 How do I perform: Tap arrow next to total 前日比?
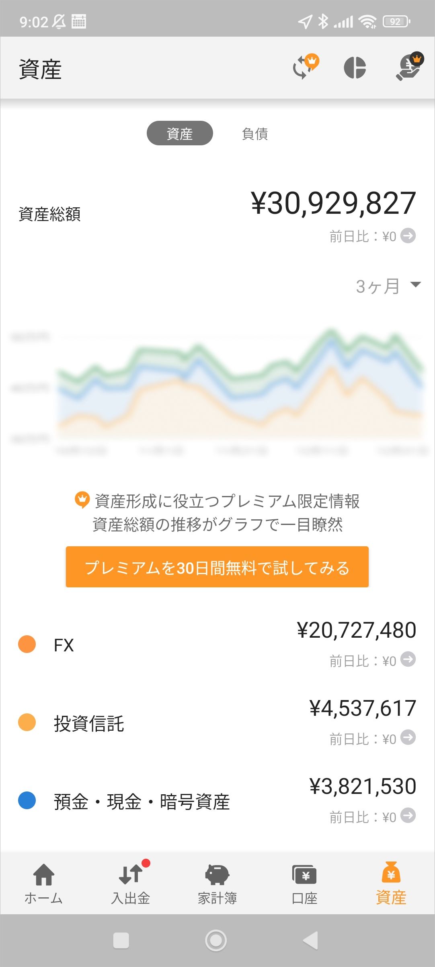pyautogui.click(x=408, y=236)
